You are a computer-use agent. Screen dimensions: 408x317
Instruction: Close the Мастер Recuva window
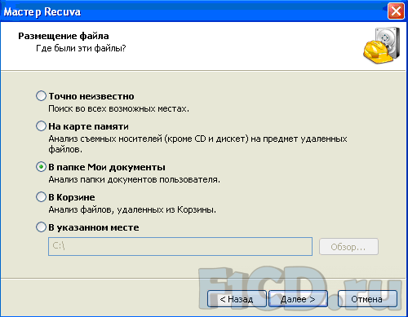click(x=396, y=11)
